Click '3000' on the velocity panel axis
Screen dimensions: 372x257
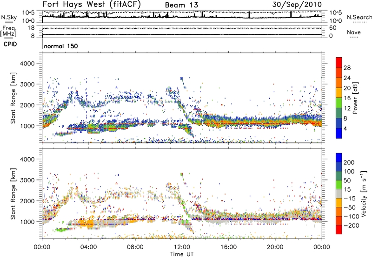(x=27, y=180)
